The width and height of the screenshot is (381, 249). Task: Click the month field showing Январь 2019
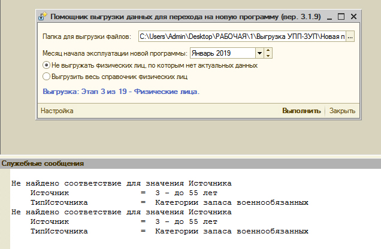pyautogui.click(x=223, y=53)
